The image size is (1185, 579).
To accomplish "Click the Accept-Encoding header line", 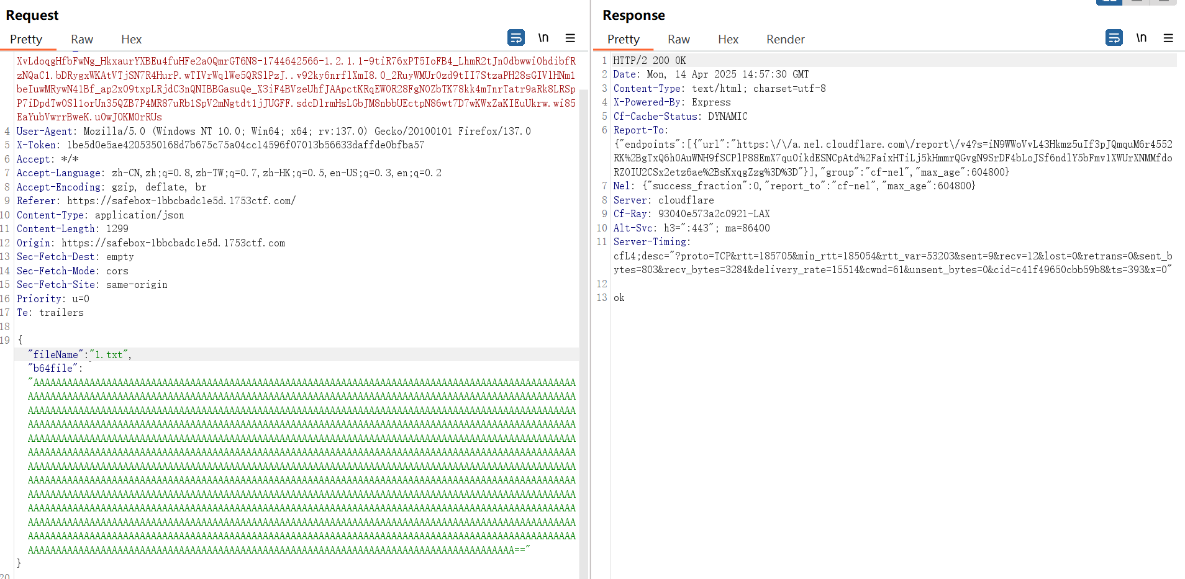I will [111, 187].
